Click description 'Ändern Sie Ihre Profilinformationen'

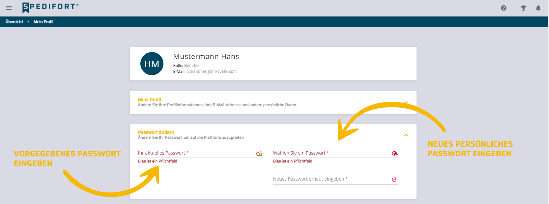point(217,105)
